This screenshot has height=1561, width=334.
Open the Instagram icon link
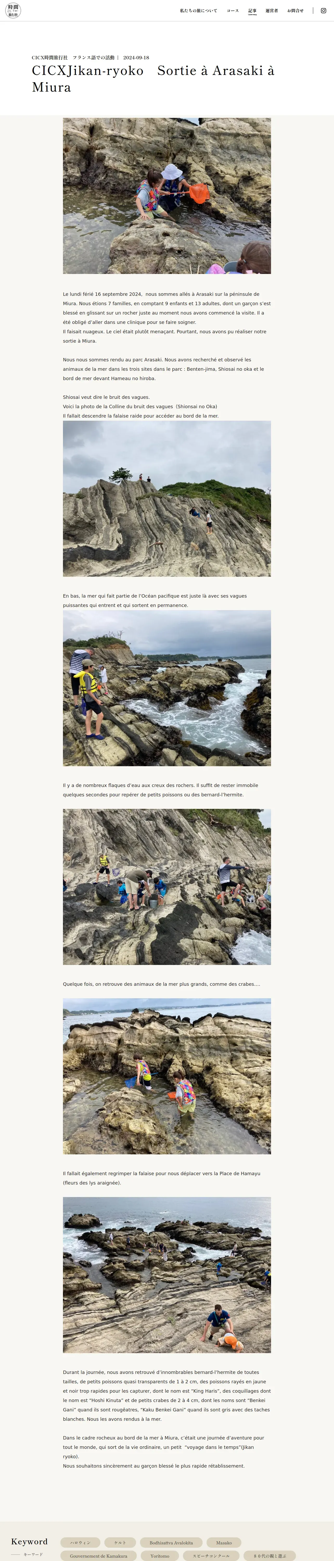[x=323, y=10]
